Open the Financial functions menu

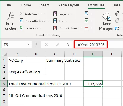[x=30, y=28]
